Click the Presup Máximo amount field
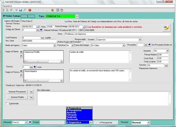 tap(163, 55)
